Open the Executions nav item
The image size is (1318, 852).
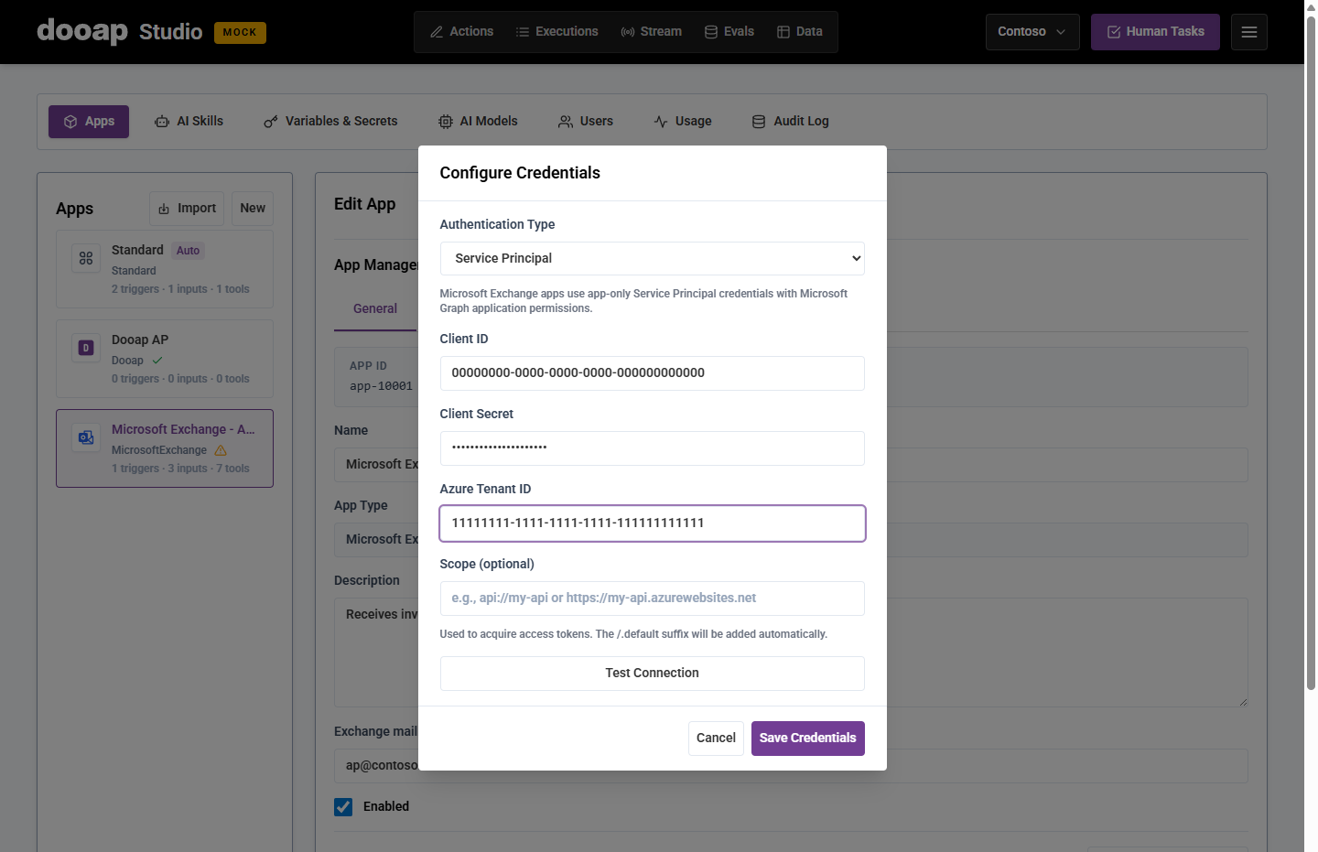[x=557, y=32]
